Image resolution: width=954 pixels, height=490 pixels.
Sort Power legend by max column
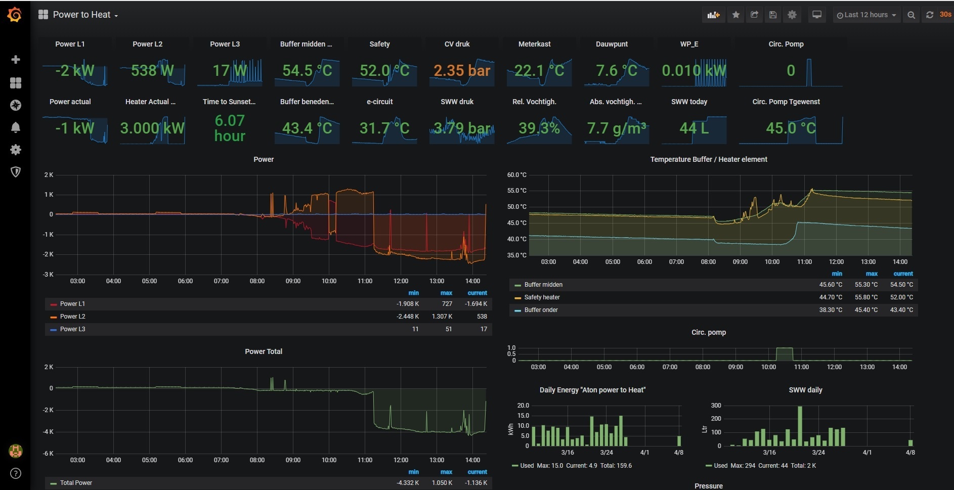(x=446, y=293)
